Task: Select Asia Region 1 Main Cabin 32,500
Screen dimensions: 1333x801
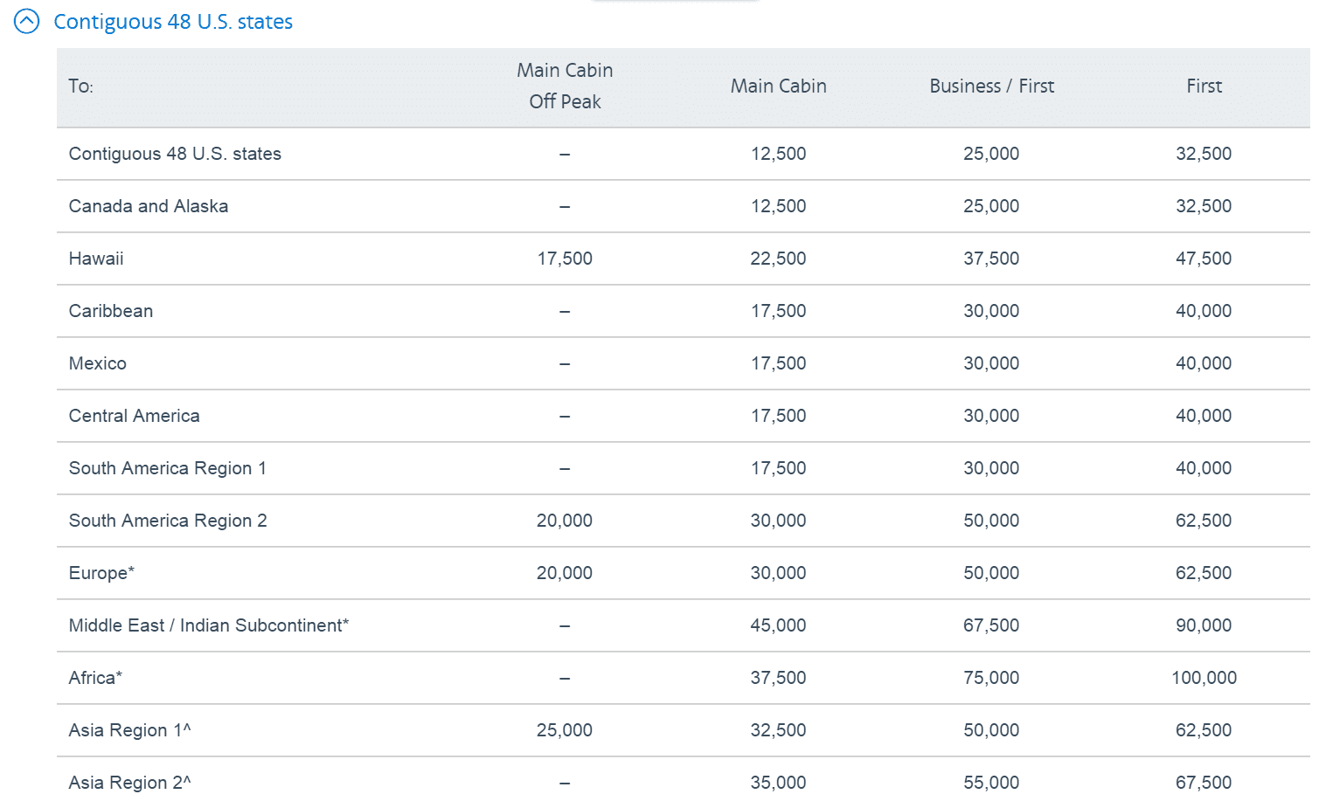Action: point(778,730)
